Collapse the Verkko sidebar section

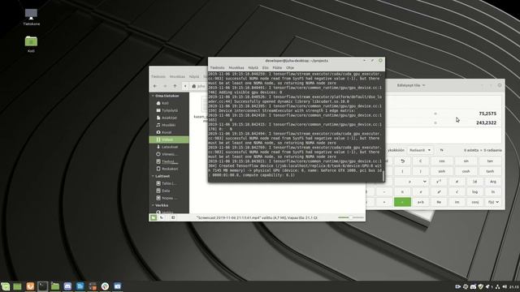pos(153,205)
